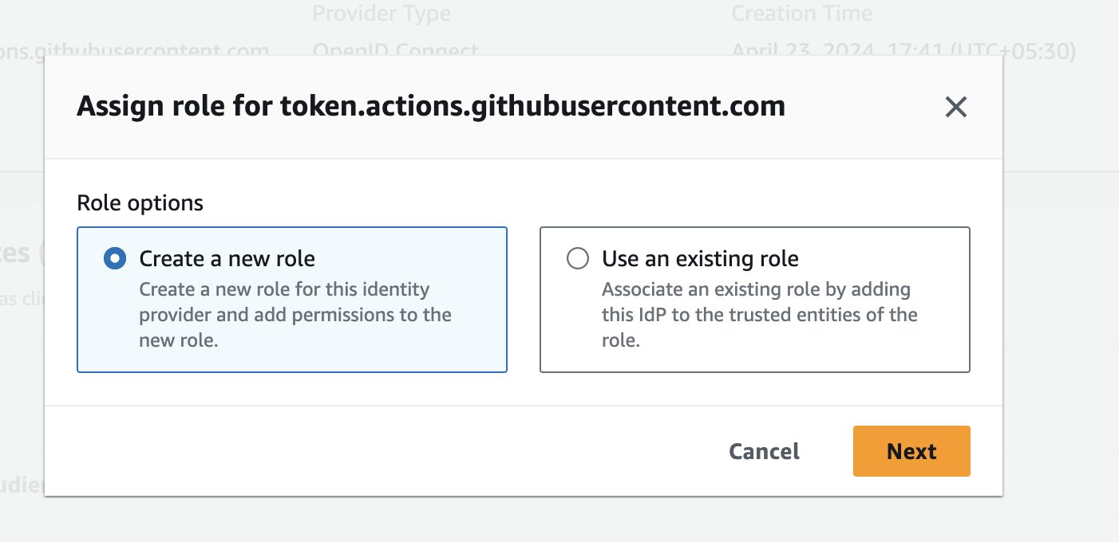Close the Assign role dialog
The image size is (1119, 542).
coord(955,107)
